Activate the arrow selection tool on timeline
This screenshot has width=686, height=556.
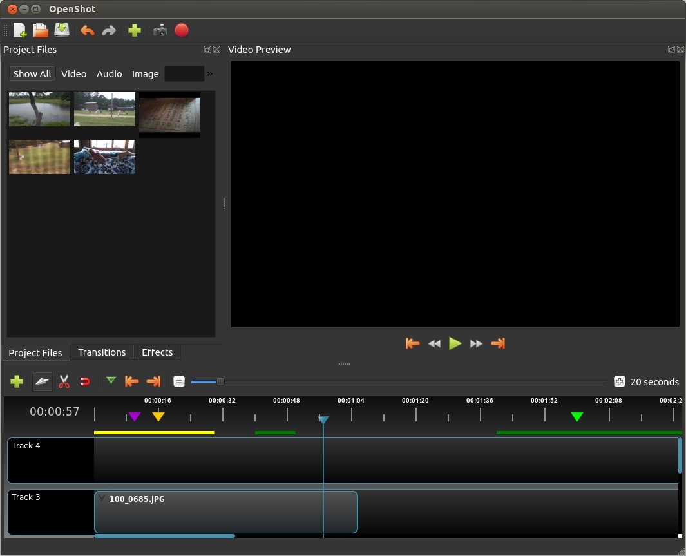click(x=43, y=381)
